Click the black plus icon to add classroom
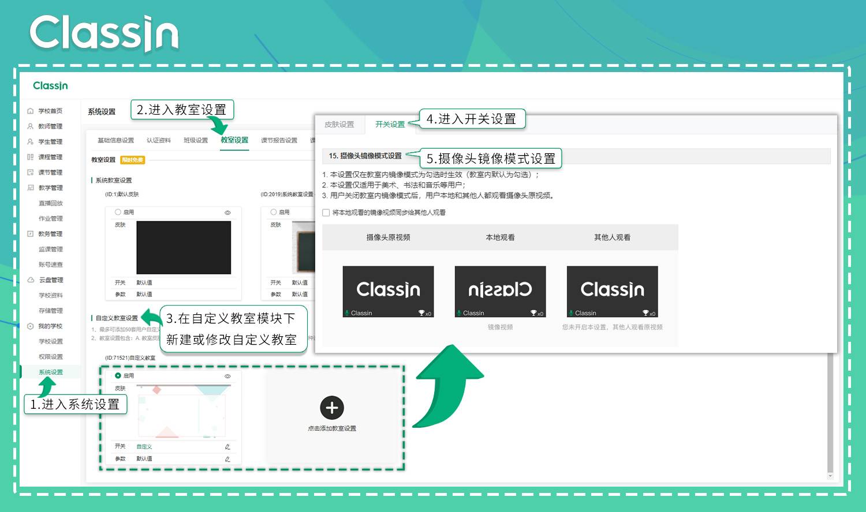The height and width of the screenshot is (512, 866). point(332,408)
